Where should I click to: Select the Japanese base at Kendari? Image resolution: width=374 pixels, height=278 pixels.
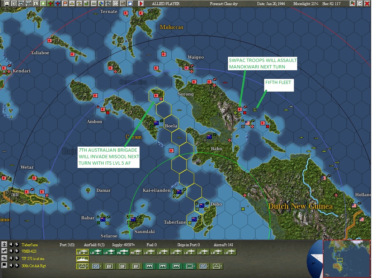[4, 68]
